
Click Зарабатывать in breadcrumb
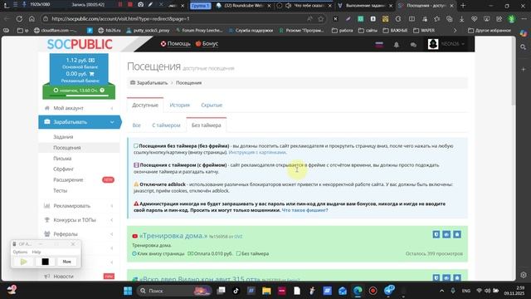pyautogui.click(x=152, y=83)
